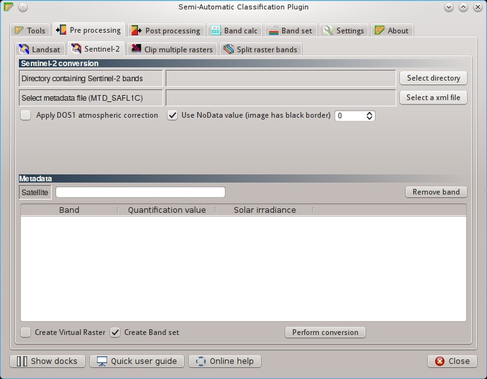Click the Sentinel-2 bands directory field
The width and height of the screenshot is (487, 379).
pyautogui.click(x=281, y=78)
